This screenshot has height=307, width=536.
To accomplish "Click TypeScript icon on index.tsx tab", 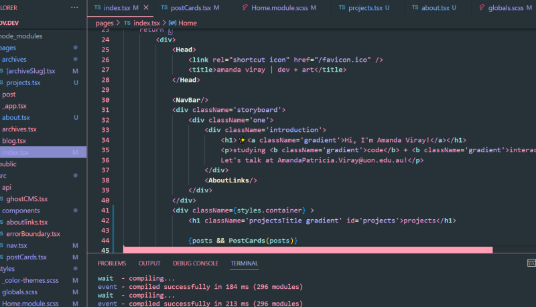I will click(97, 7).
